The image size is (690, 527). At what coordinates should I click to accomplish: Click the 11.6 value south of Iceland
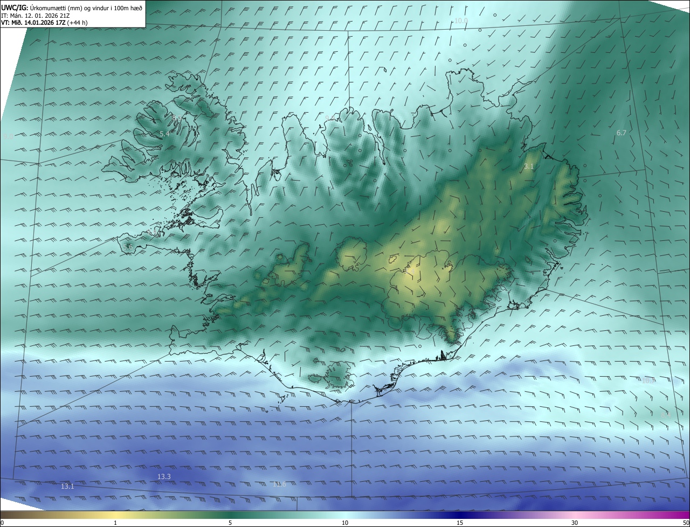(x=279, y=484)
